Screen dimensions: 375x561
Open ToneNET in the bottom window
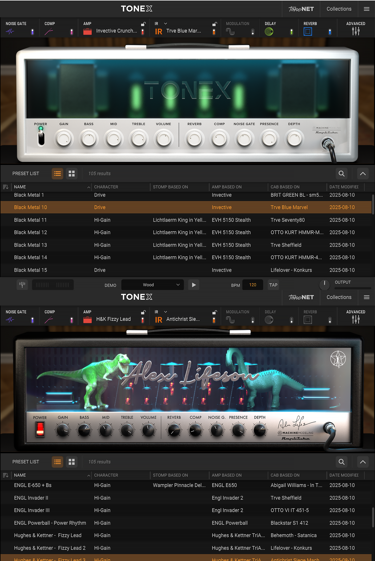coord(301,297)
